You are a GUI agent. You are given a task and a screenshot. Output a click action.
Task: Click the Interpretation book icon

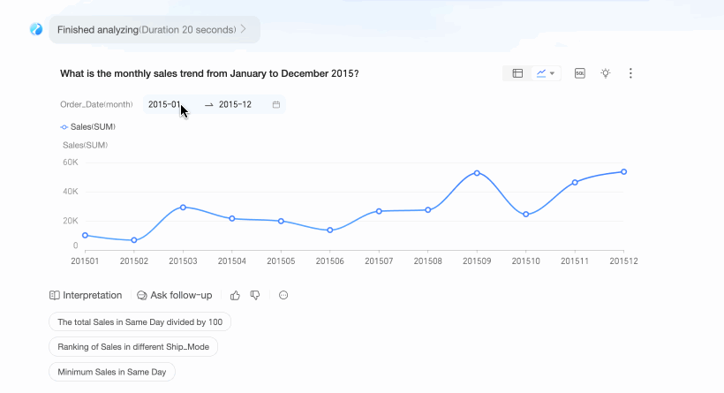(55, 295)
